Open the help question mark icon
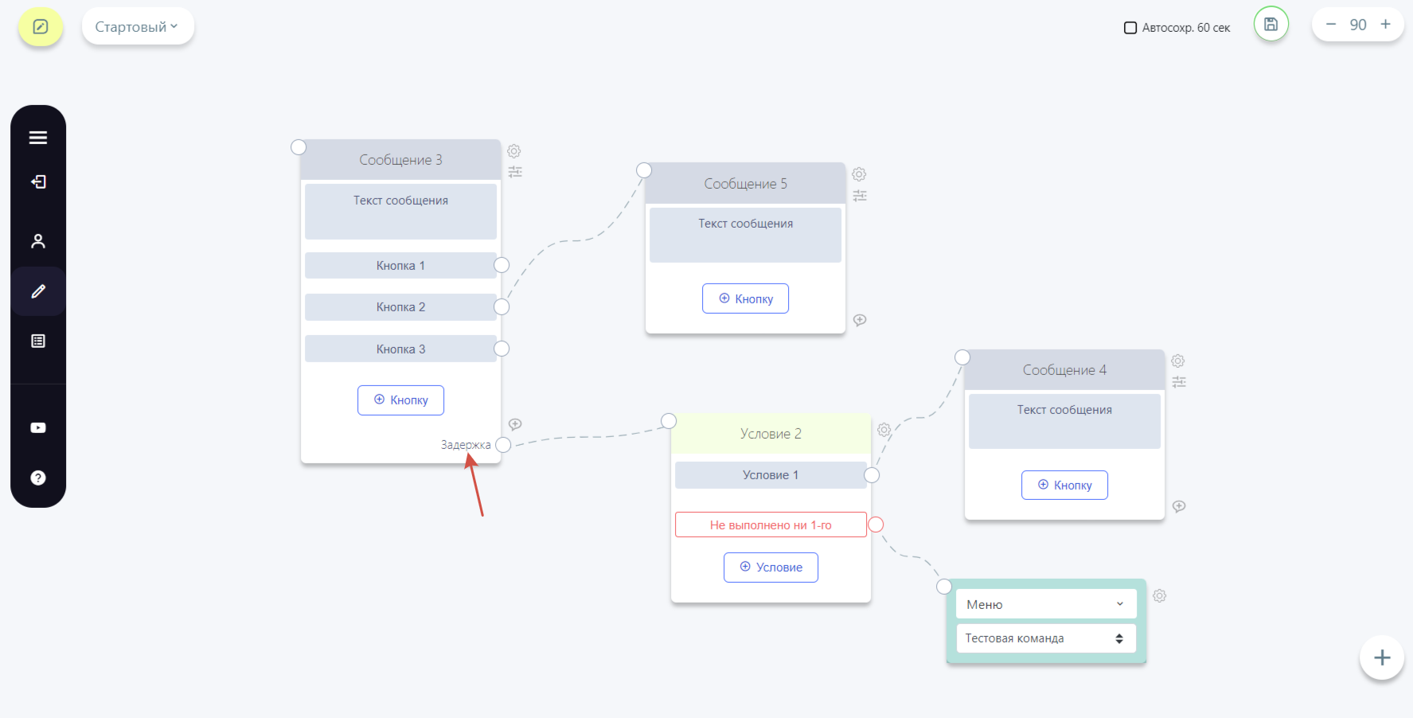Image resolution: width=1413 pixels, height=718 pixels. [x=38, y=478]
